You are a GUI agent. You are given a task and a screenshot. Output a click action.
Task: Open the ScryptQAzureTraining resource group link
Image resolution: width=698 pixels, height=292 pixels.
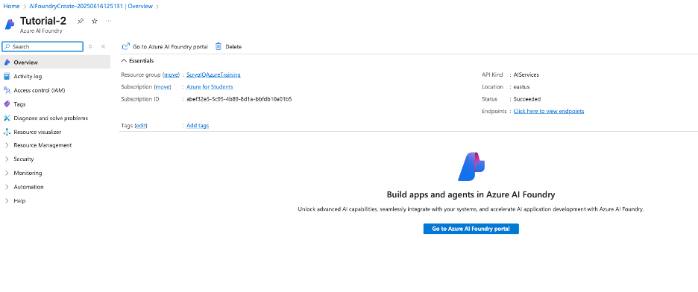click(214, 74)
